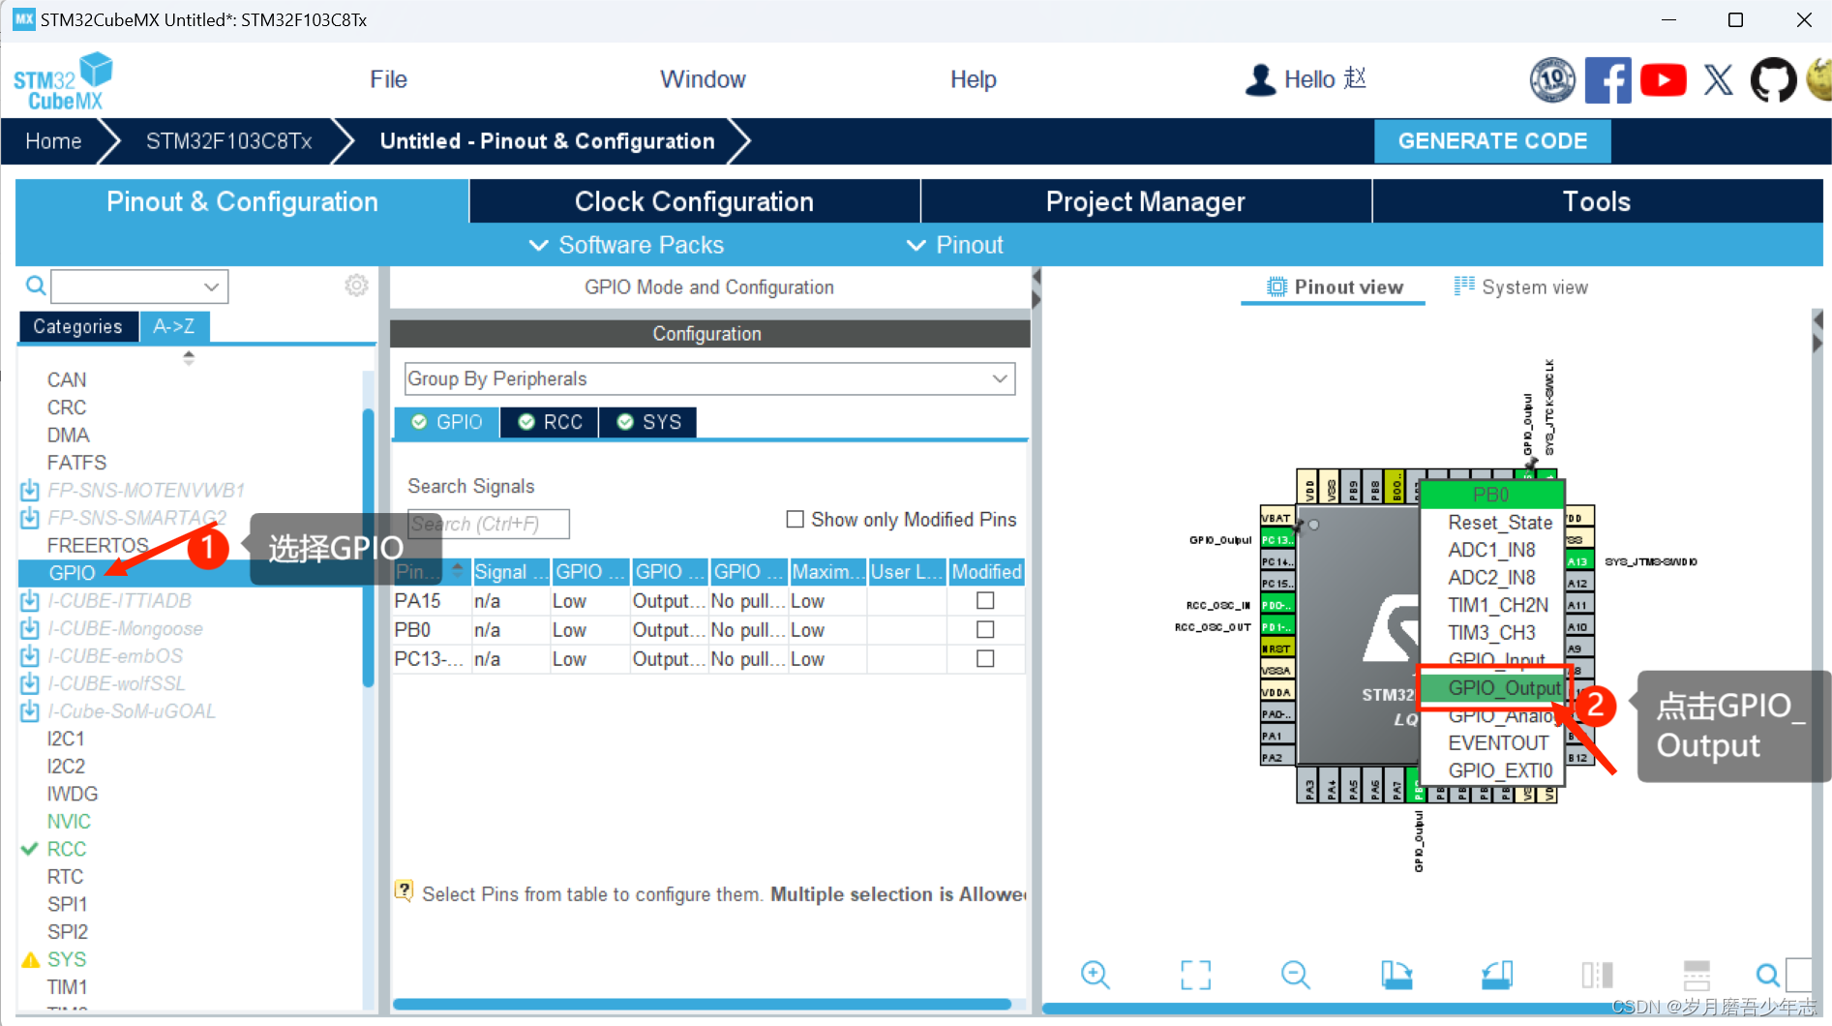The width and height of the screenshot is (1832, 1026).
Task: Click the pin search field next to magnifier
Action: coord(1798,974)
